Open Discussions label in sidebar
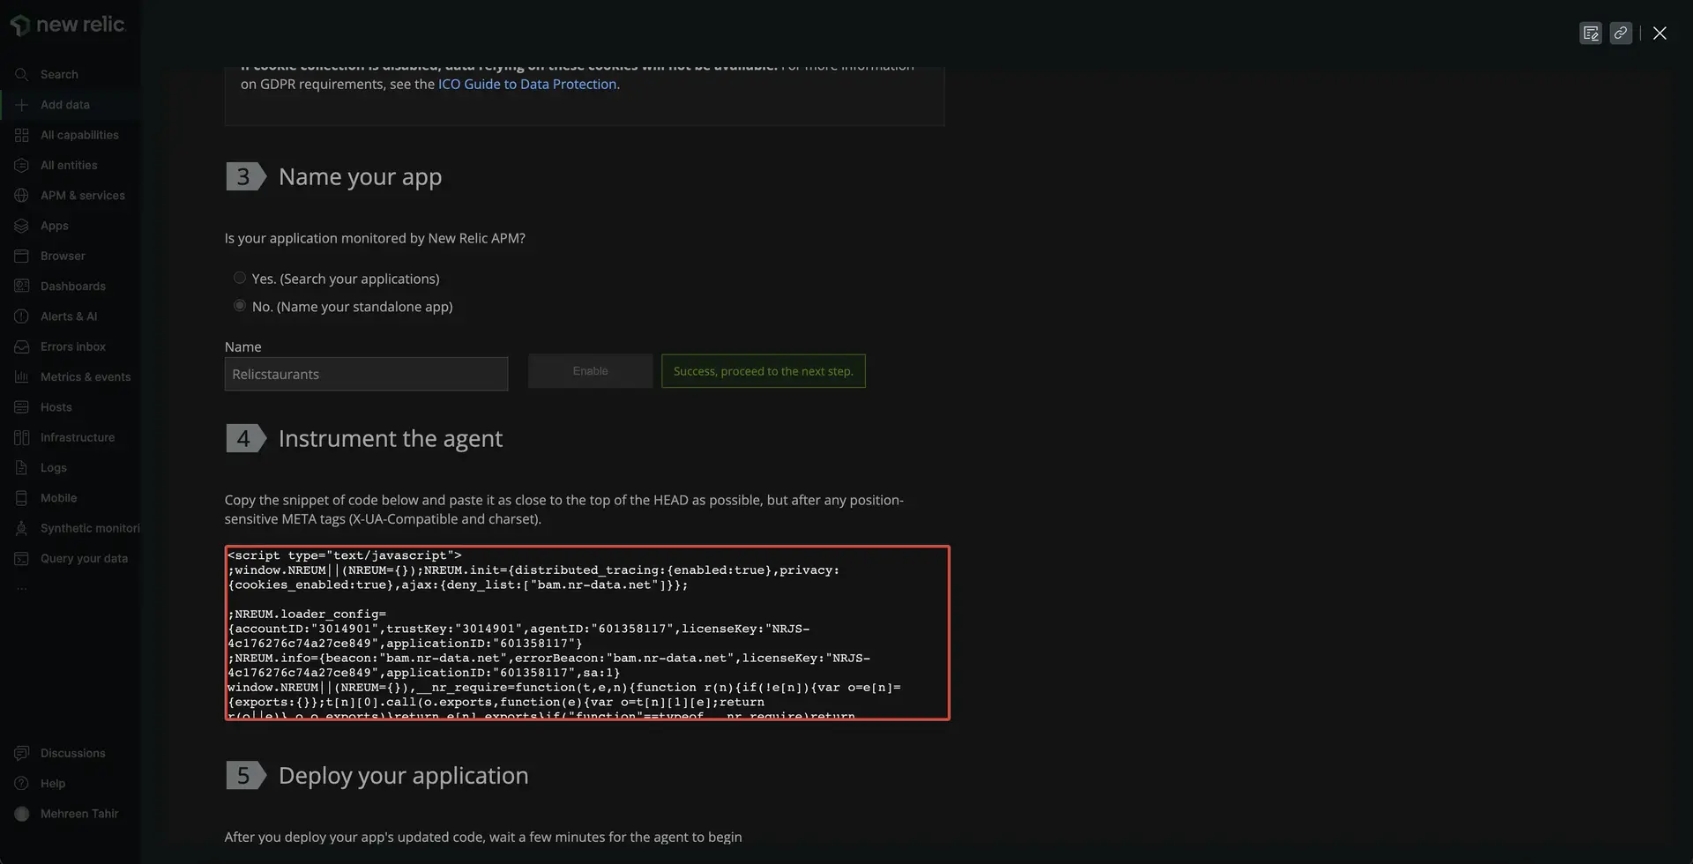The height and width of the screenshot is (864, 1693). 73,753
